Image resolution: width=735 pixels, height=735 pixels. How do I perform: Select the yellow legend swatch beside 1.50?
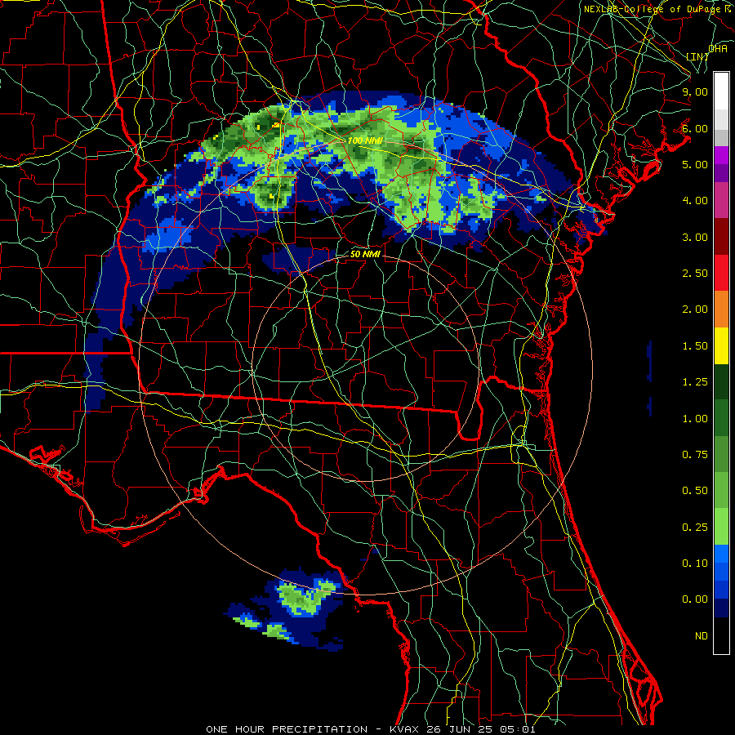[721, 346]
